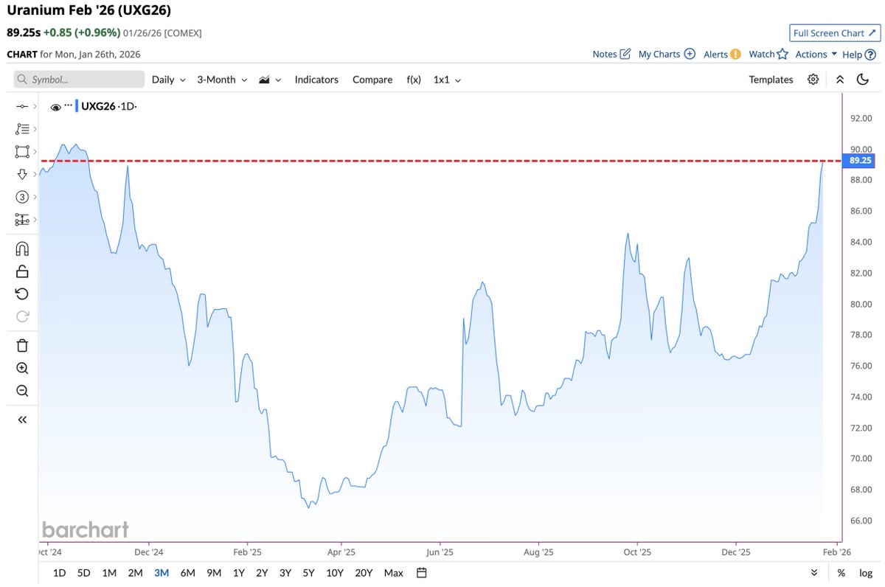The width and height of the screenshot is (885, 587).
Task: Select the 2M range
Action: 135,573
